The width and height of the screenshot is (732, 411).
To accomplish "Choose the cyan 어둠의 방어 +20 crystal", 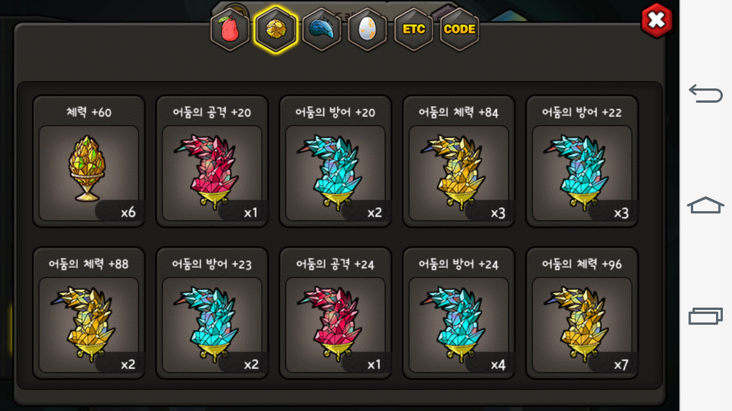I will click(x=336, y=162).
